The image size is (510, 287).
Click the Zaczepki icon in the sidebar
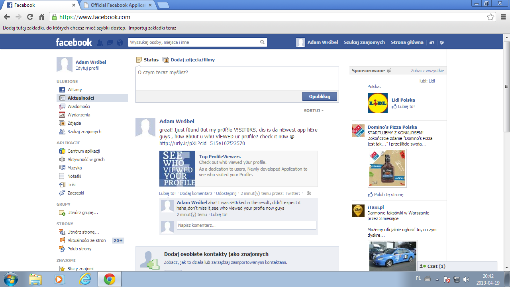coord(62,193)
